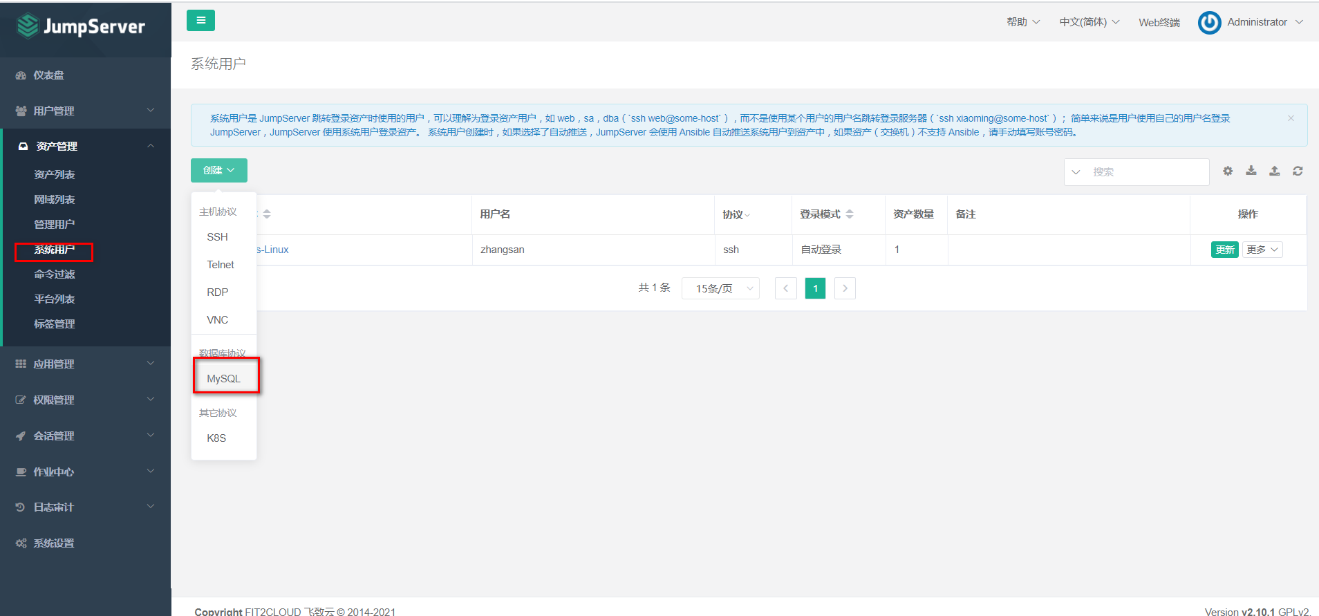Open 系统用户 in the sidebar
The width and height of the screenshot is (1319, 616).
point(55,250)
